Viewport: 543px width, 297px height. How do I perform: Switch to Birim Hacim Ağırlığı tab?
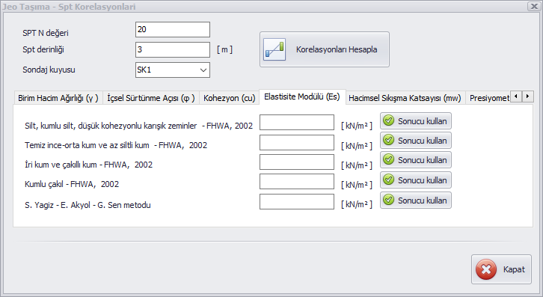[58, 98]
